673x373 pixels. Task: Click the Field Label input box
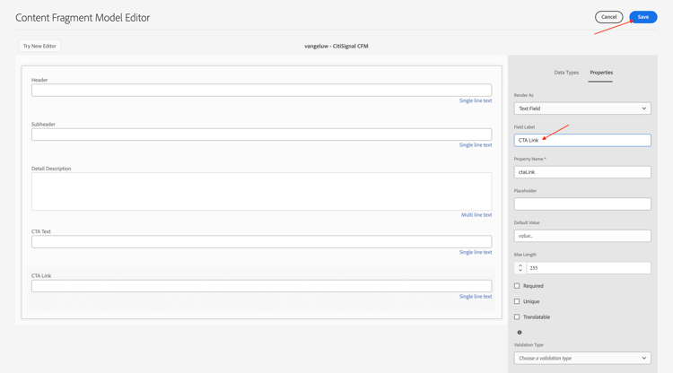click(x=582, y=140)
